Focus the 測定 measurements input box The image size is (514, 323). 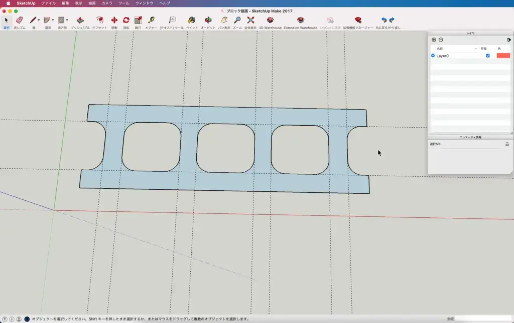pos(483,319)
